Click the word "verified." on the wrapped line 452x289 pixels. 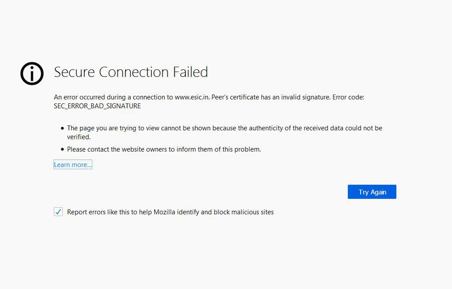(79, 137)
